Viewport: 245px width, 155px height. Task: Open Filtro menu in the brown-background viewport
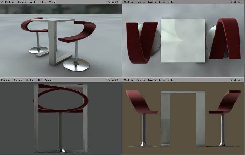click(162, 80)
